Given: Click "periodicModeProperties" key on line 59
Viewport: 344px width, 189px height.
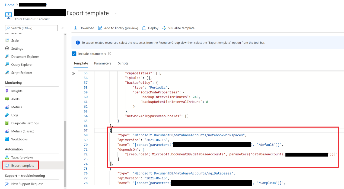Looking at the screenshot, I should click(157, 92).
